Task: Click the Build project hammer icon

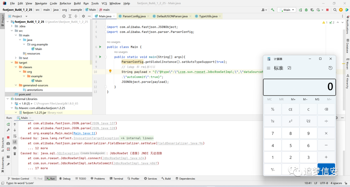Action: pos(273,10)
